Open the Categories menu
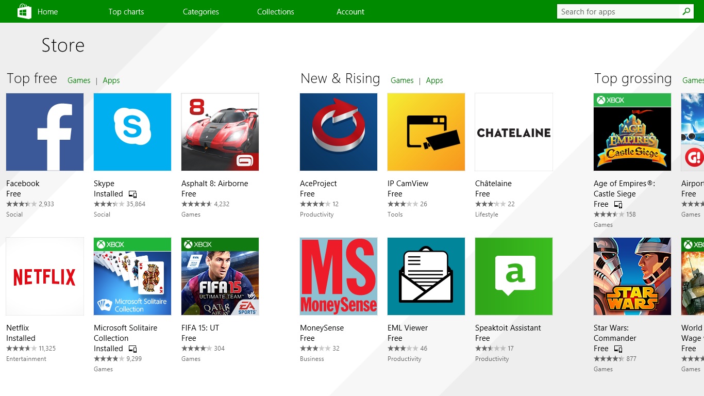 tap(201, 11)
